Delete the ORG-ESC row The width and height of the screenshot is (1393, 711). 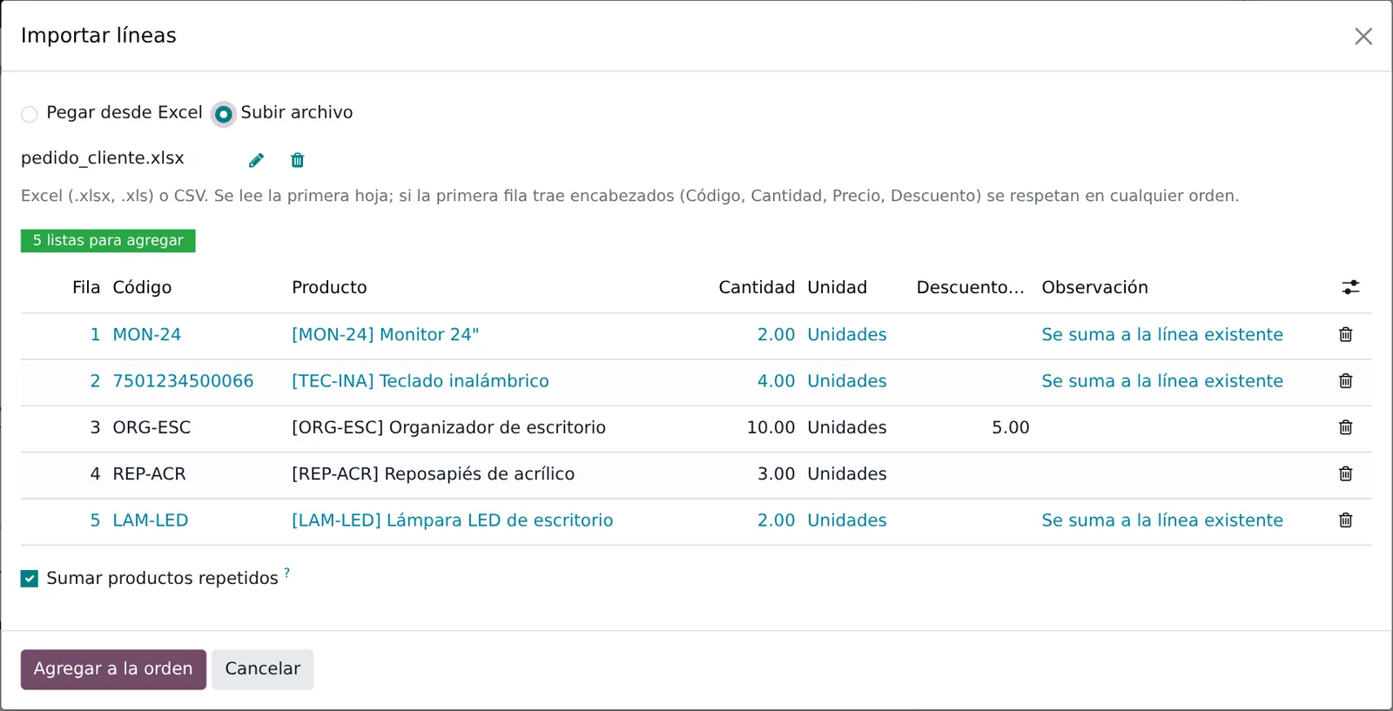tap(1345, 427)
